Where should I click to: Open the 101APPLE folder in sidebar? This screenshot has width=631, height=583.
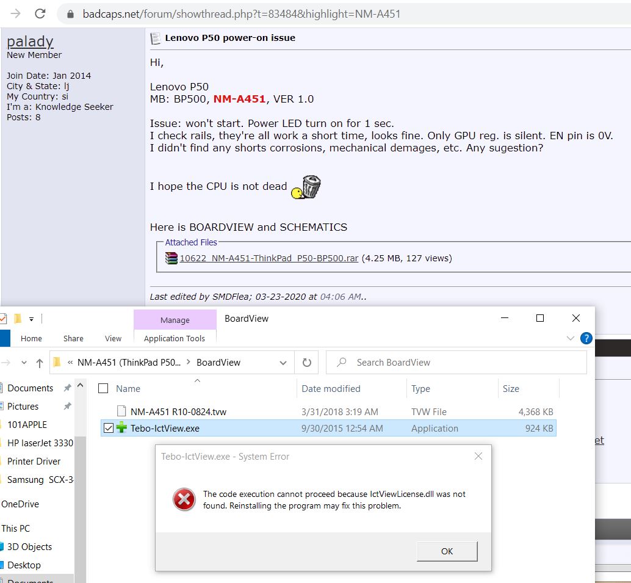[x=27, y=425]
